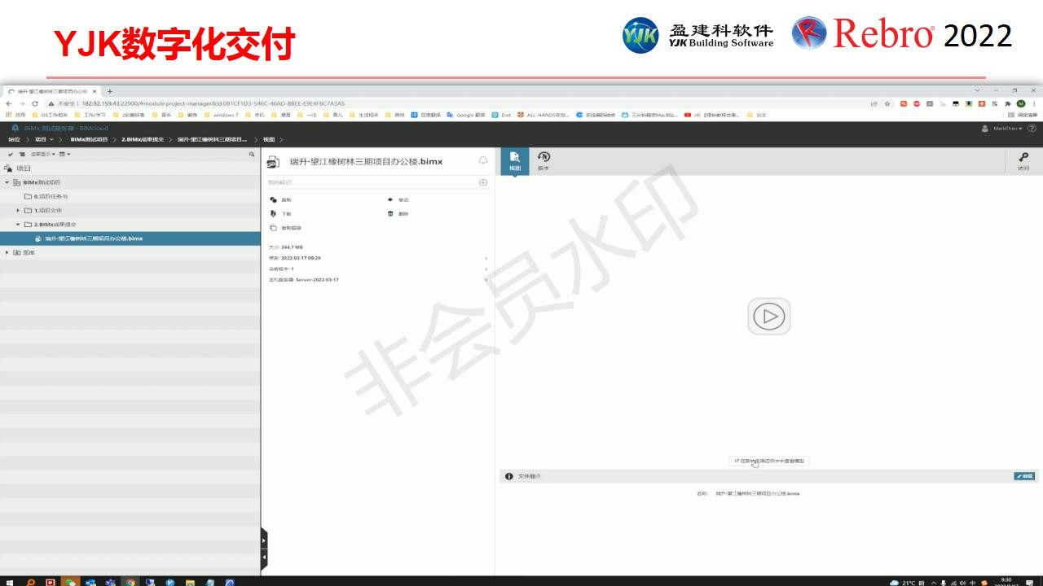
Task: Open the Chrome profile avatar M
Action: tap(1021, 103)
